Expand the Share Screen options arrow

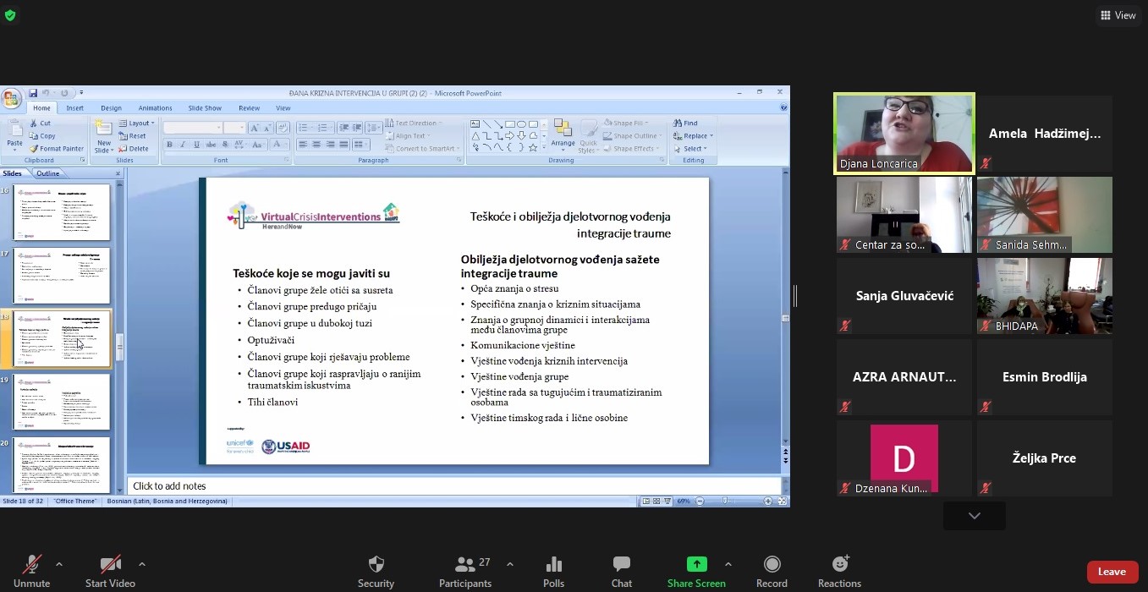tap(728, 564)
